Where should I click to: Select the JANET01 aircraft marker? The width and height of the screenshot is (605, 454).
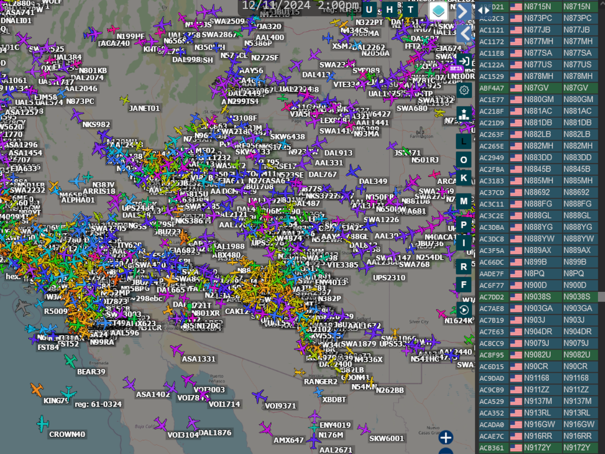(x=125, y=100)
